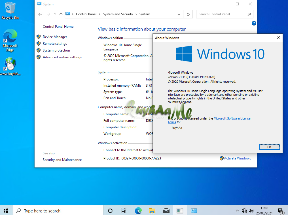
Task: Open the Action Center notifications icon
Action: click(x=280, y=211)
